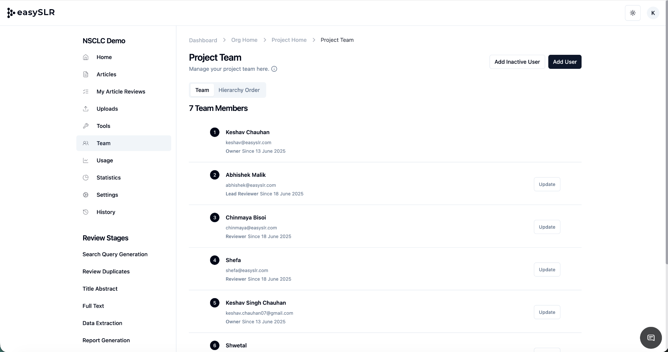668x352 pixels.
Task: Open the user avatar K menu
Action: coord(653,13)
